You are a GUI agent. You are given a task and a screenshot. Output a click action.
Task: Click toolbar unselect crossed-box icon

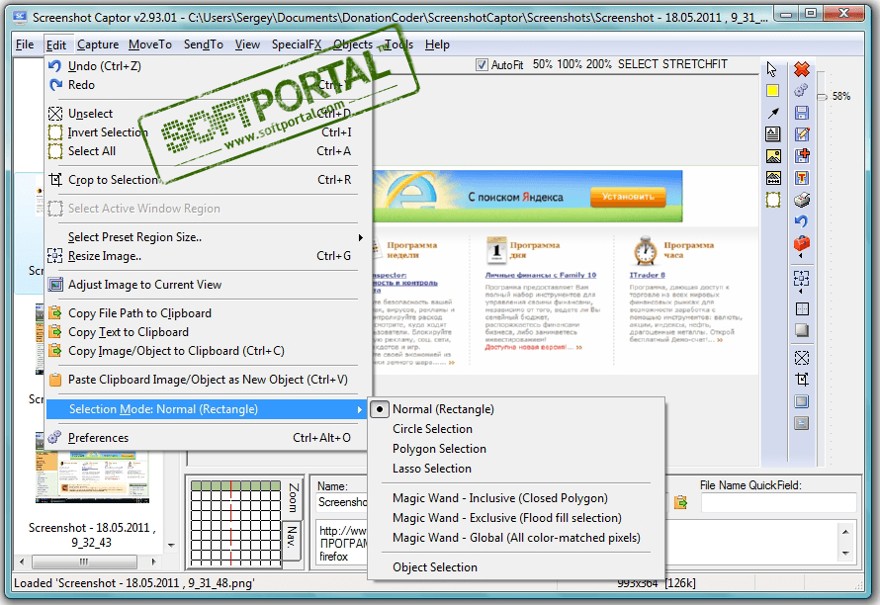tap(802, 358)
